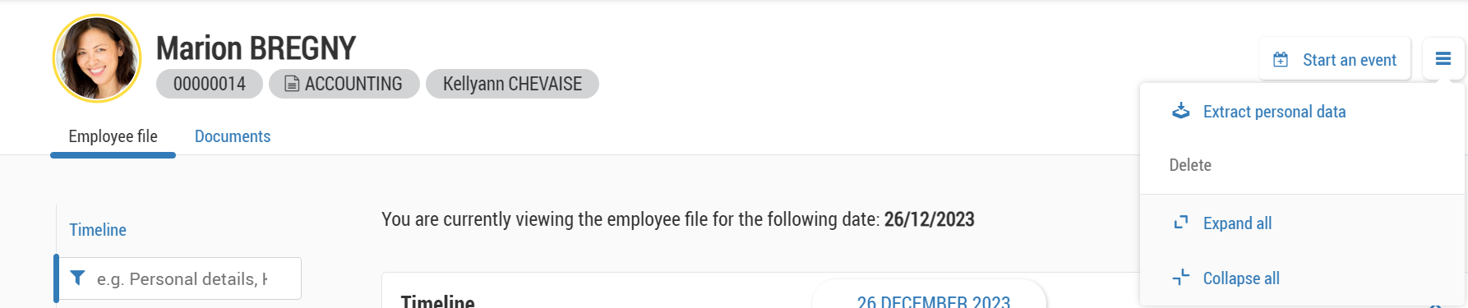The height and width of the screenshot is (308, 1468).
Task: Open the hamburger actions menu icon
Action: [1443, 59]
